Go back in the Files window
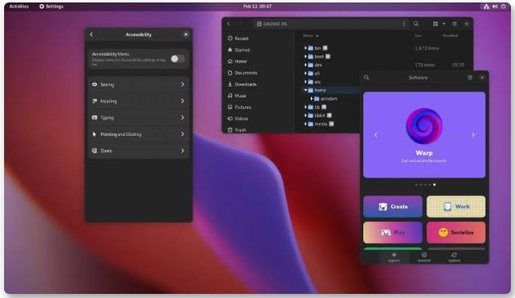515x298 pixels. point(229,24)
